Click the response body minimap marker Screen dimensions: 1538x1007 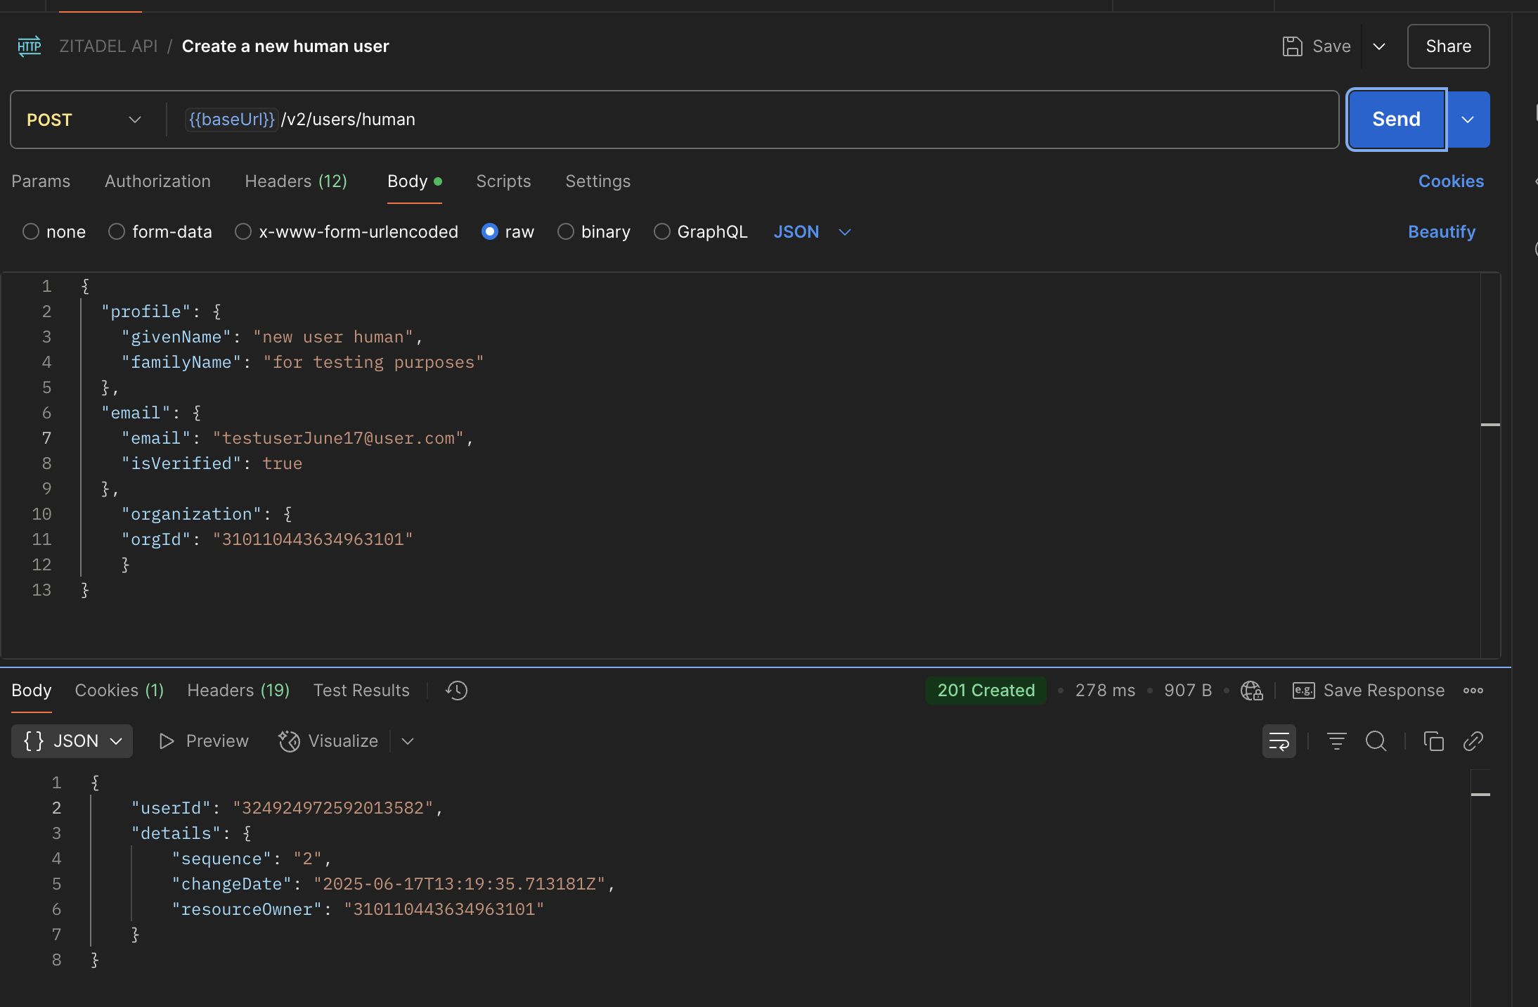coord(1480,795)
